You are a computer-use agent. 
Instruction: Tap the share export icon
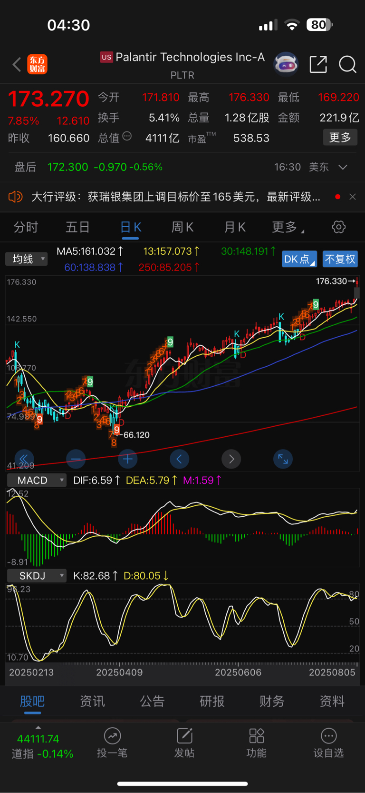pyautogui.click(x=318, y=64)
